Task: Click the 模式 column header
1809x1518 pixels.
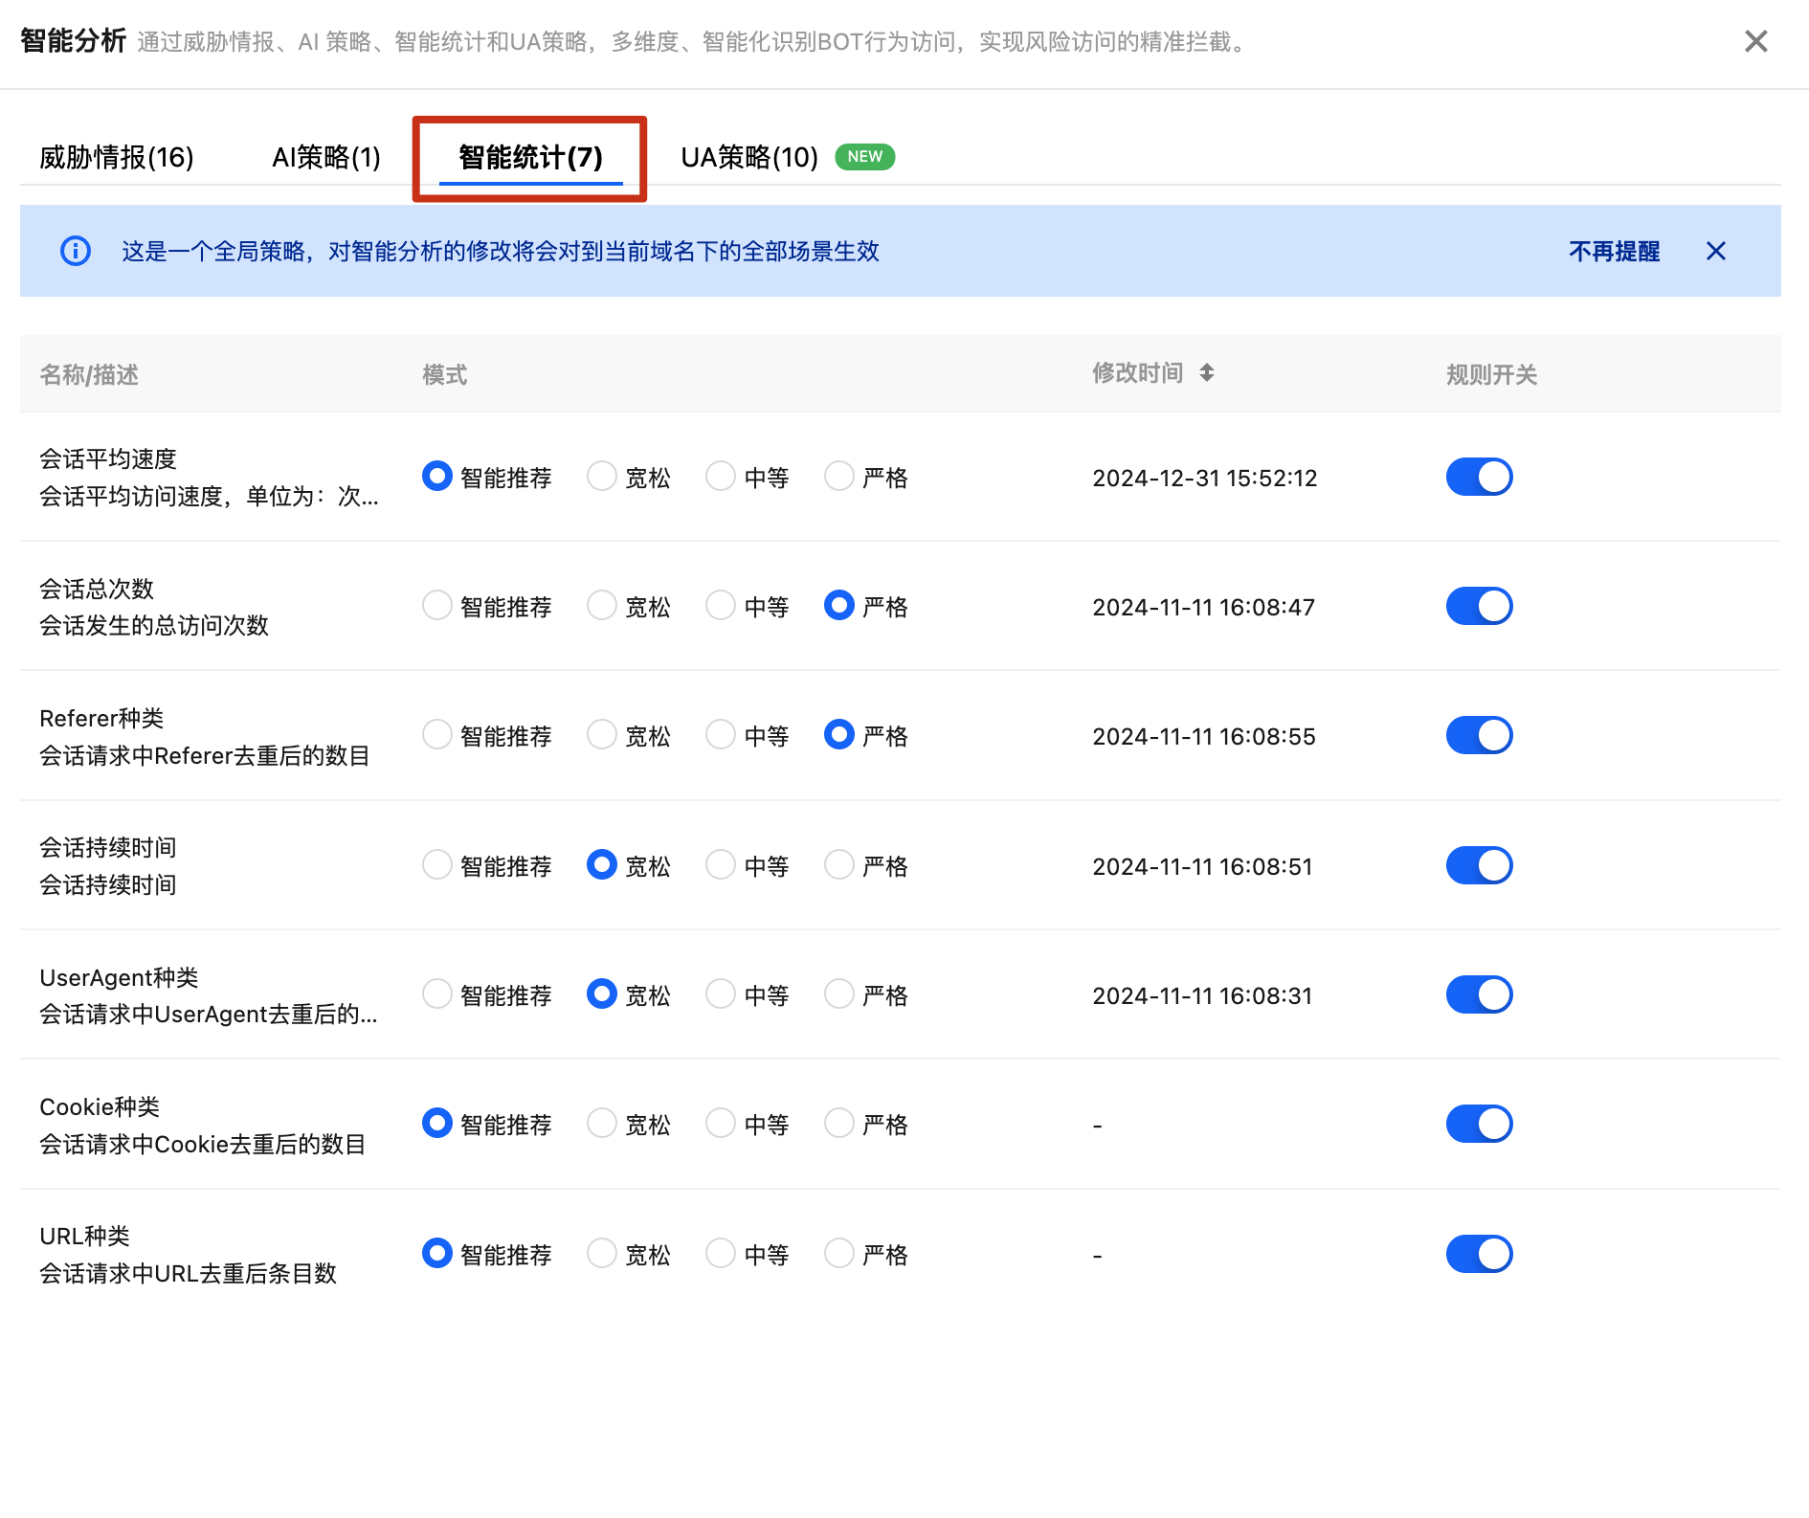Action: (445, 374)
